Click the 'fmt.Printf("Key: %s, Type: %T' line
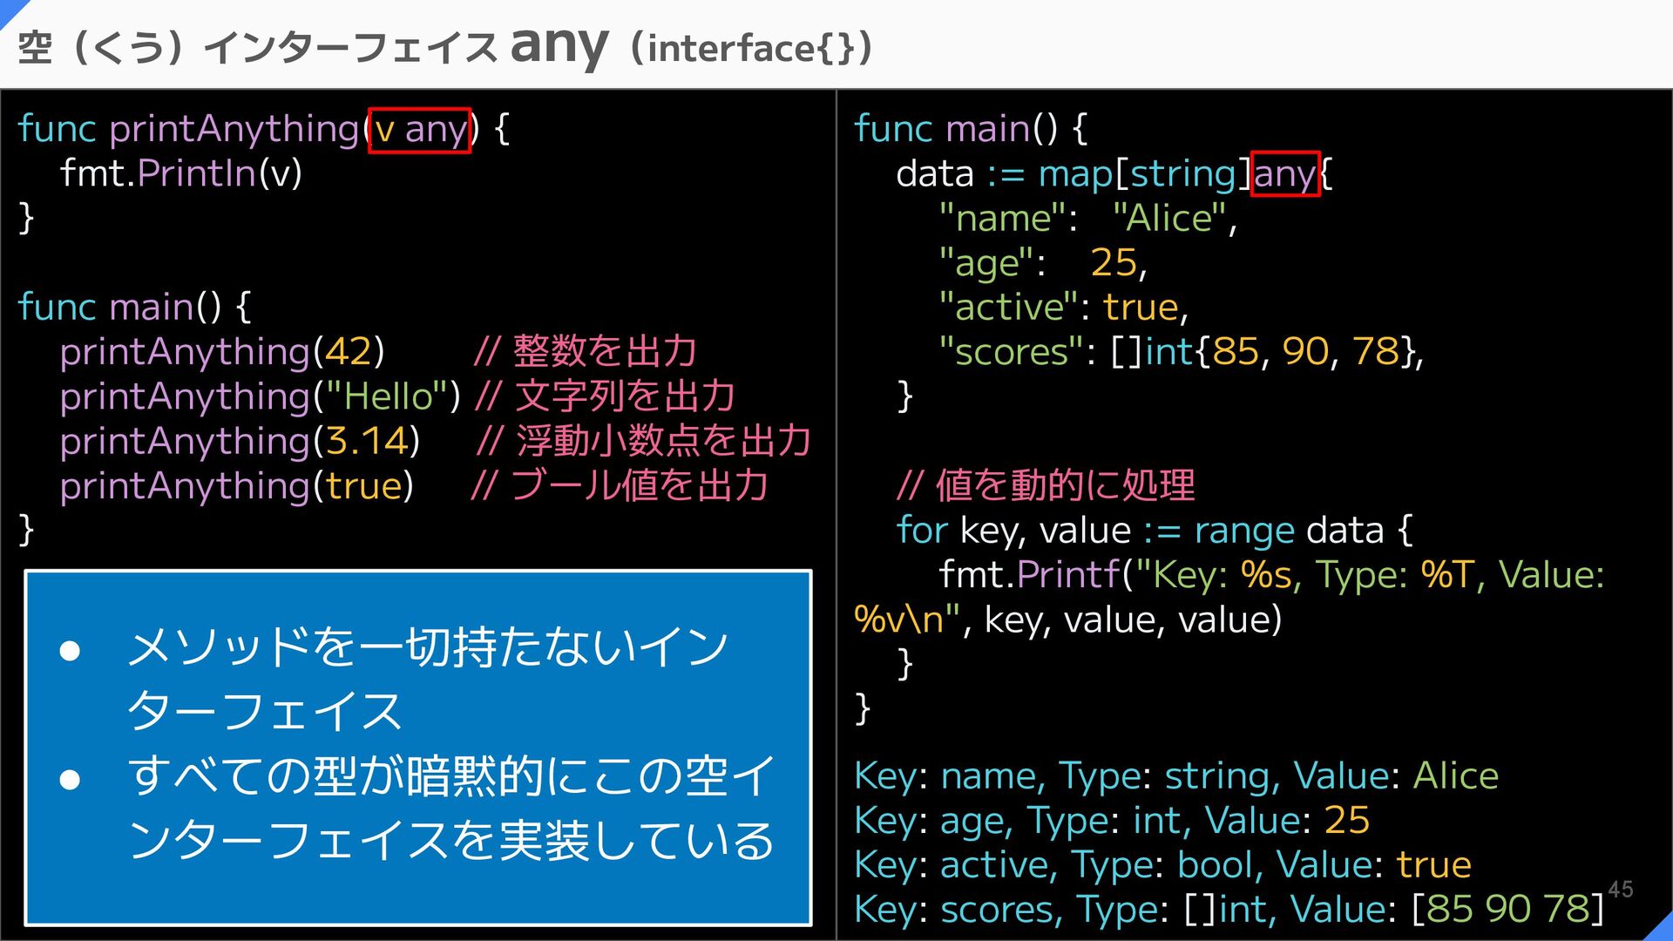Viewport: 1673px width, 941px height. [x=1271, y=574]
